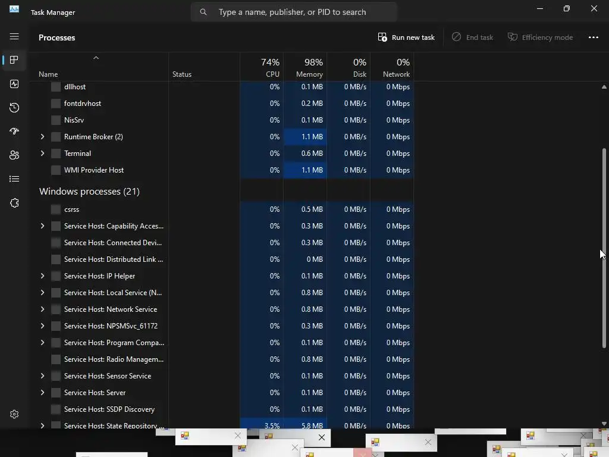Click the search magnifier icon
The height and width of the screenshot is (457, 609).
(x=203, y=12)
